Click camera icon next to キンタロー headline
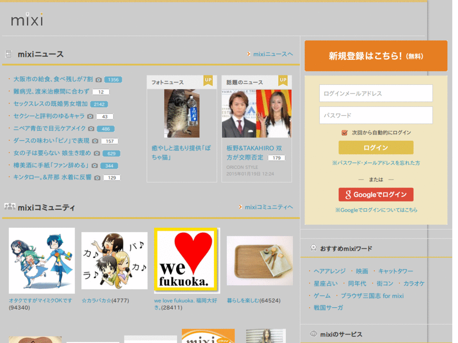 [98, 178]
